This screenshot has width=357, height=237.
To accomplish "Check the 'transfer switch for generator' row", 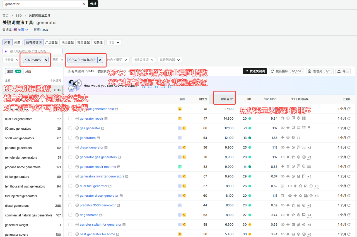I will (70, 224).
